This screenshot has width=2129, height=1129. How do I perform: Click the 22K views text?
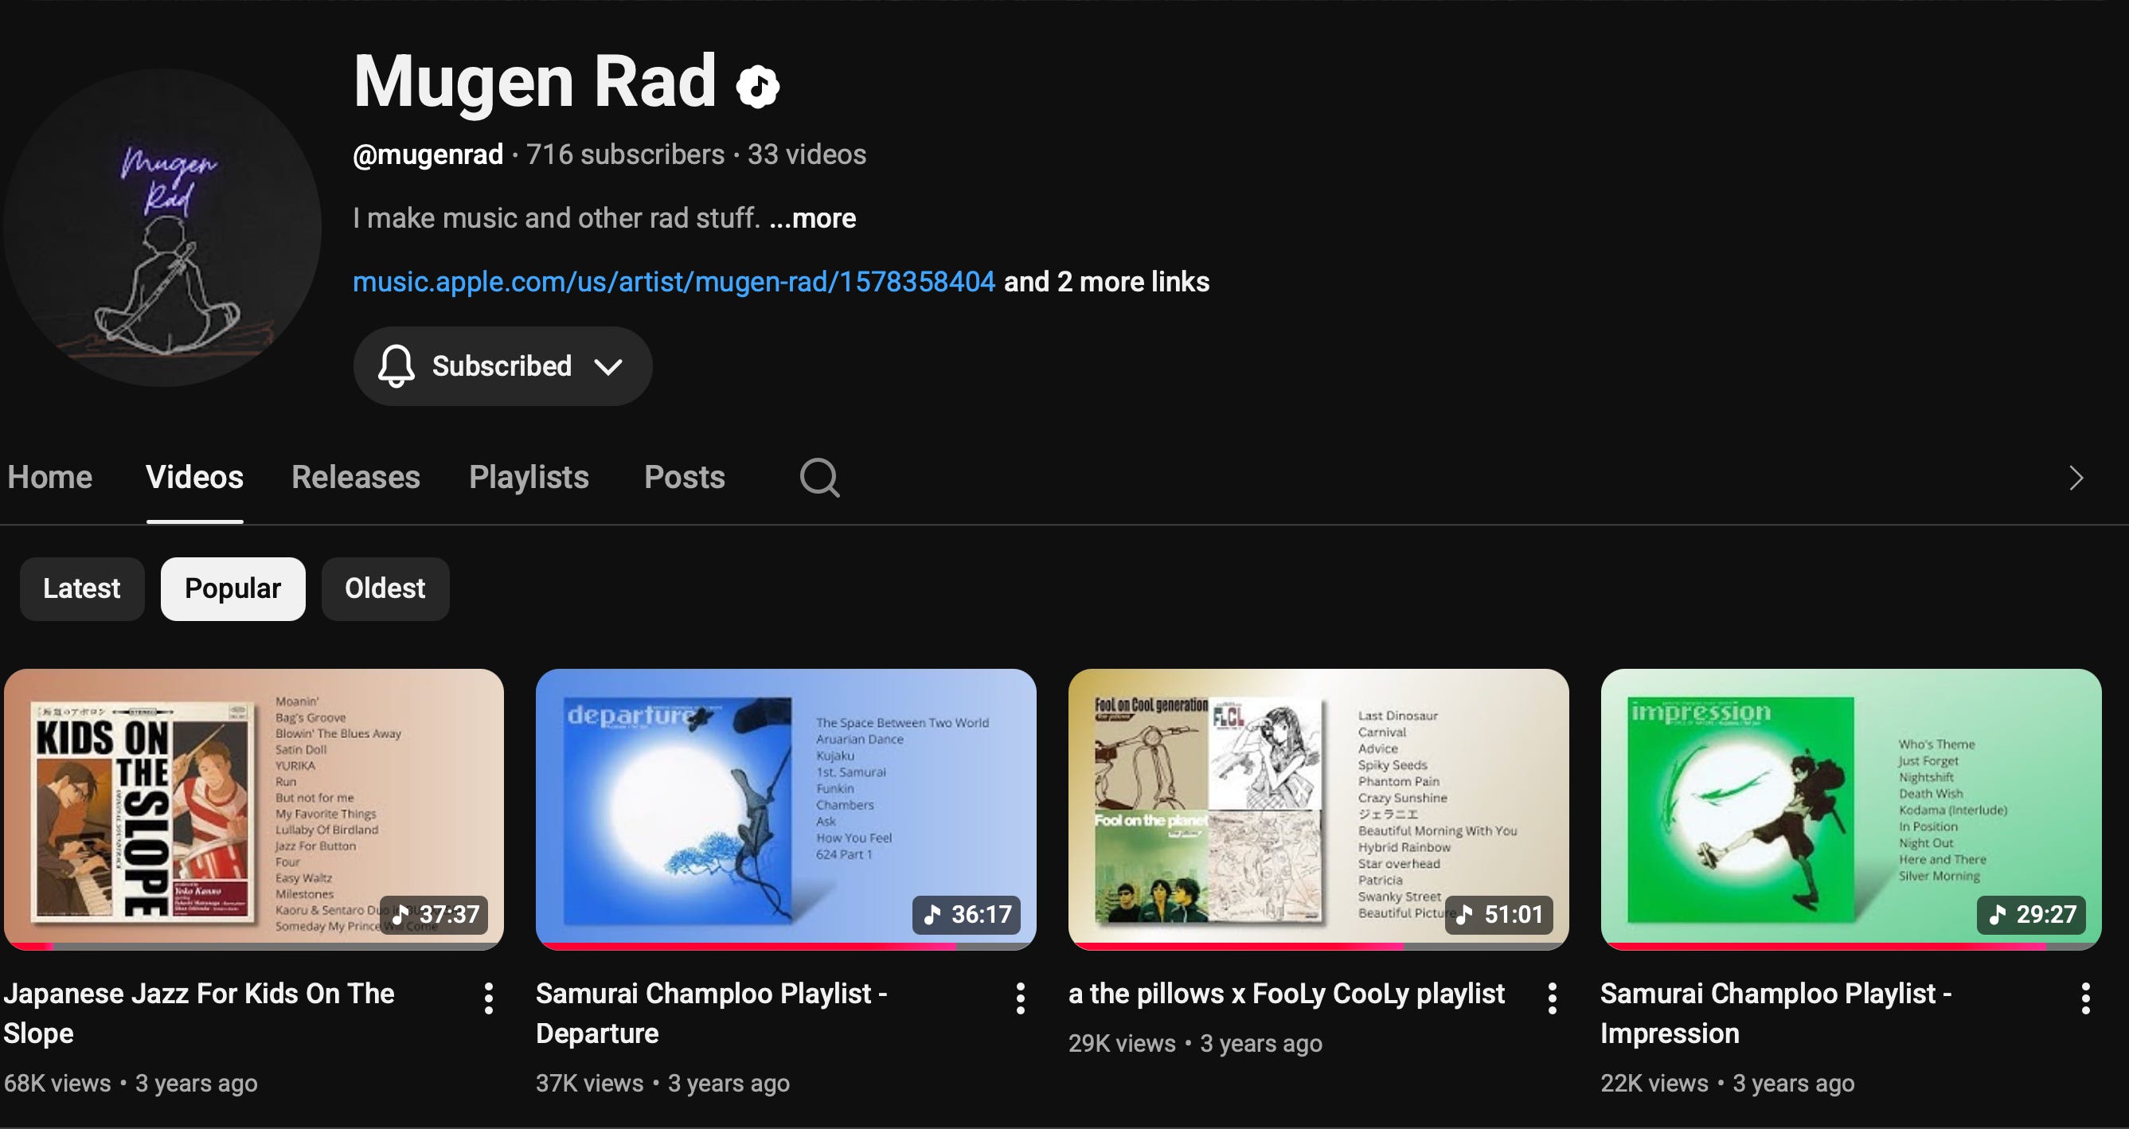[1654, 1083]
